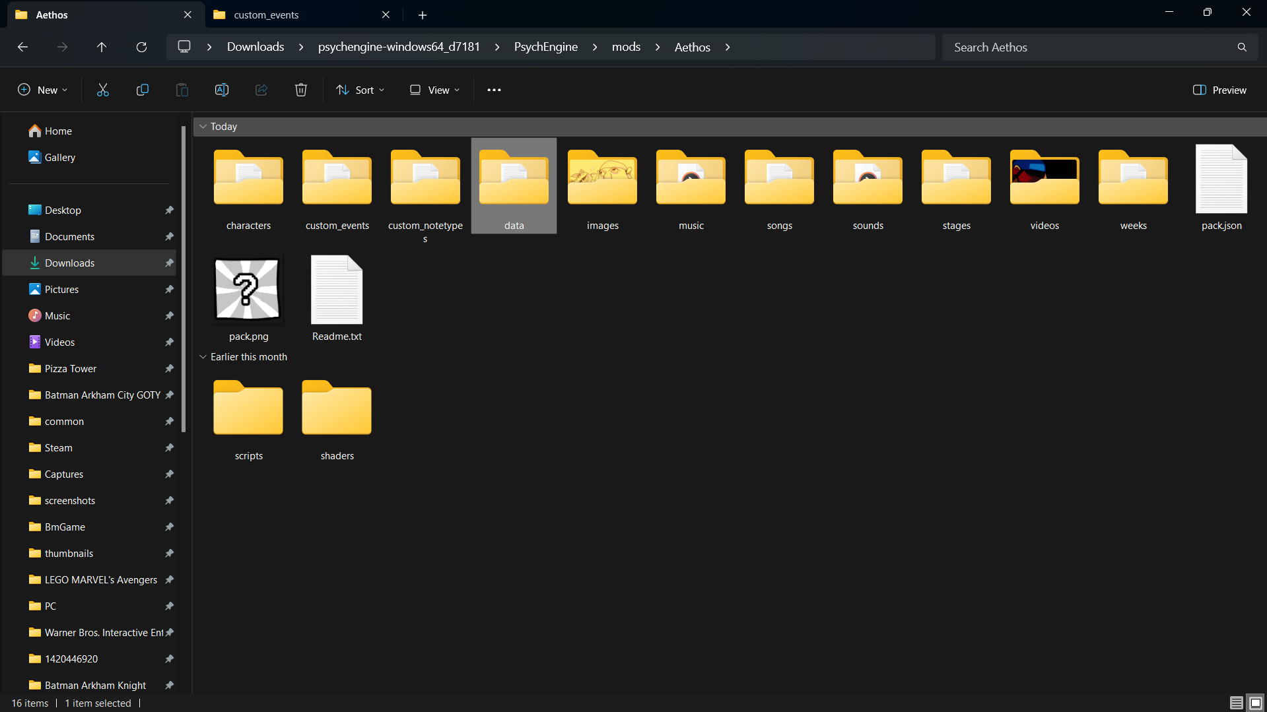Open the View dropdown menu
Screen dimensions: 1267x712
pos(434,90)
